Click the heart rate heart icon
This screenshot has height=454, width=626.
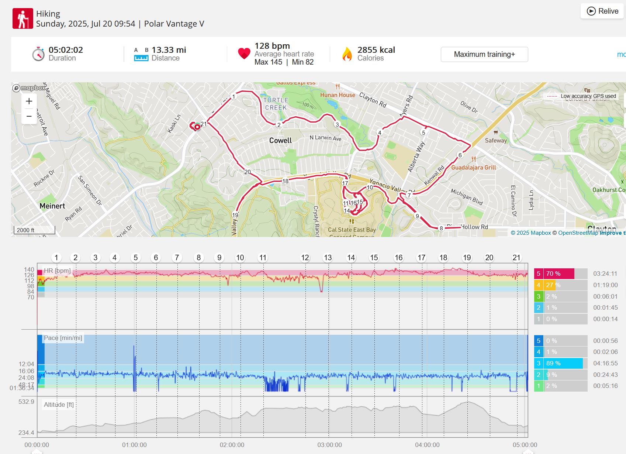[x=244, y=54]
